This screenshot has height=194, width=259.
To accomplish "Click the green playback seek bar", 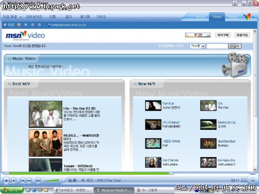I will (x=89, y=173).
